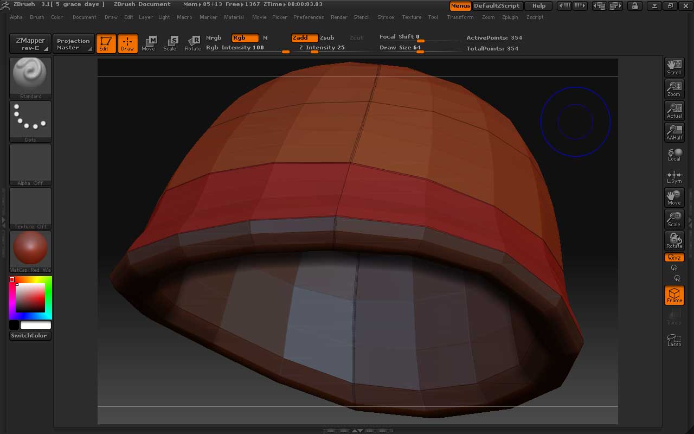Image resolution: width=694 pixels, height=434 pixels.
Task: Open the Transform menu
Action: click(x=460, y=17)
